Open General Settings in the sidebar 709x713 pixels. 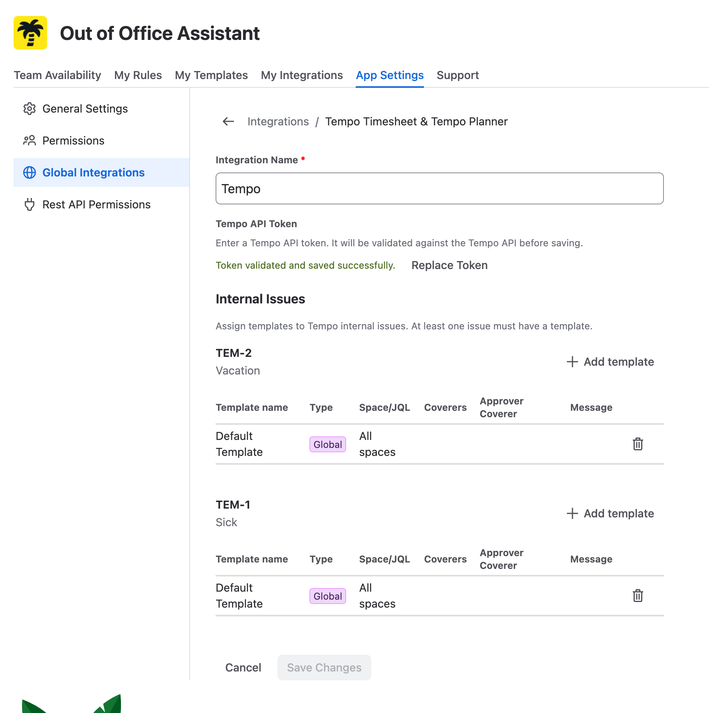point(101,109)
